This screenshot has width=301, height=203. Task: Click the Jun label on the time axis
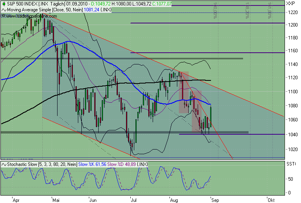[93, 200]
